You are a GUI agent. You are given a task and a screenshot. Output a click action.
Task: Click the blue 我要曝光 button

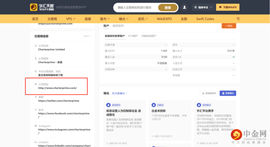228,93
